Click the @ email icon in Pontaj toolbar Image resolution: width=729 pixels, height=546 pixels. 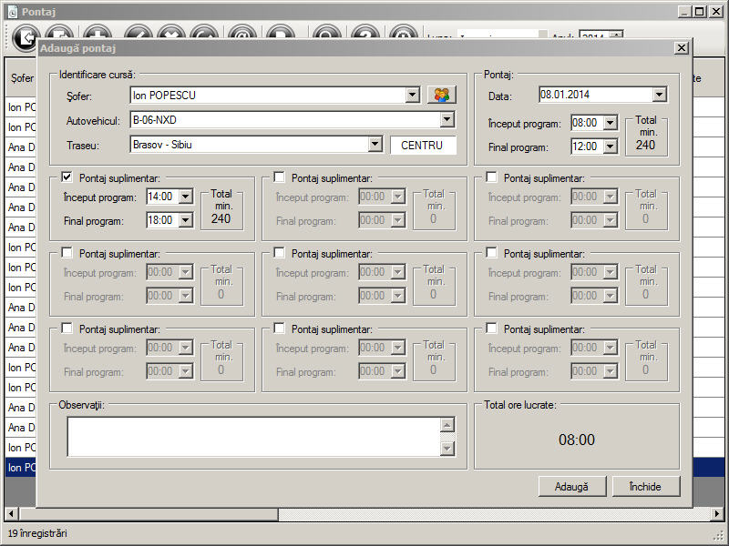tap(242, 33)
